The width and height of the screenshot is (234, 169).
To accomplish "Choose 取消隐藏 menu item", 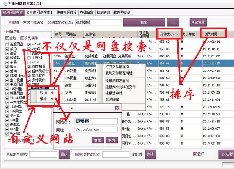I will click(112, 99).
